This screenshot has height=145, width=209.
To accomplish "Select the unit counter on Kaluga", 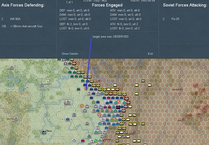I will [x=42, y=85].
